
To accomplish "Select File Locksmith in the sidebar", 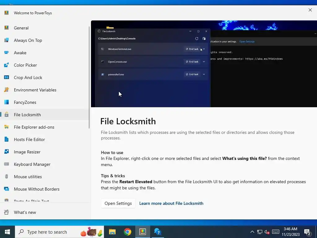I will [45, 115].
